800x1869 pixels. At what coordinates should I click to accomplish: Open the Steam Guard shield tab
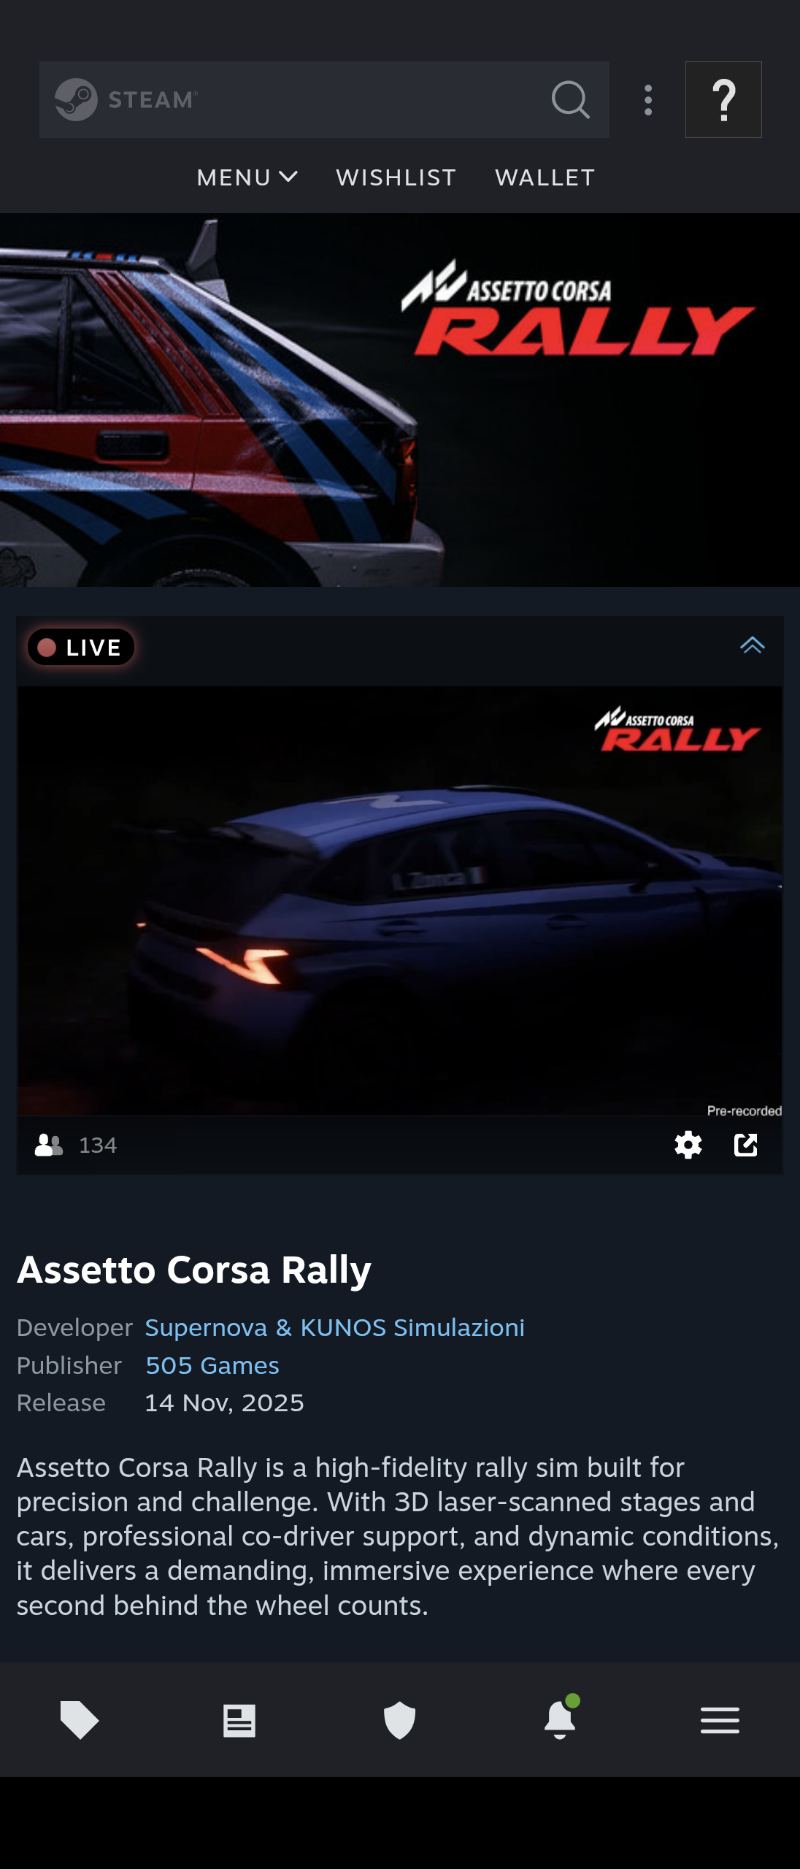click(399, 1720)
